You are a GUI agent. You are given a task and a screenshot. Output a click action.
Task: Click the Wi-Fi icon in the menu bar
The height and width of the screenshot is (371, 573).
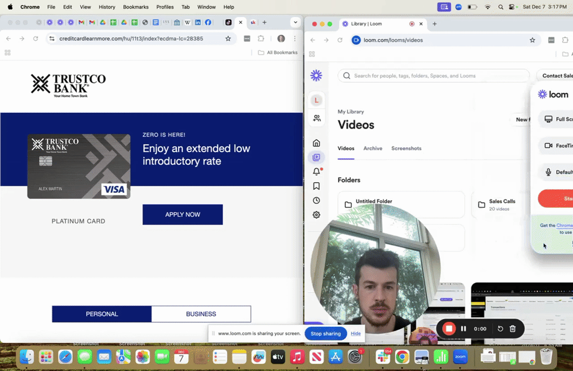(487, 7)
